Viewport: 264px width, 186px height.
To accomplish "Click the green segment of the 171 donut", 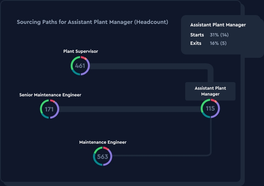I will (42, 106).
